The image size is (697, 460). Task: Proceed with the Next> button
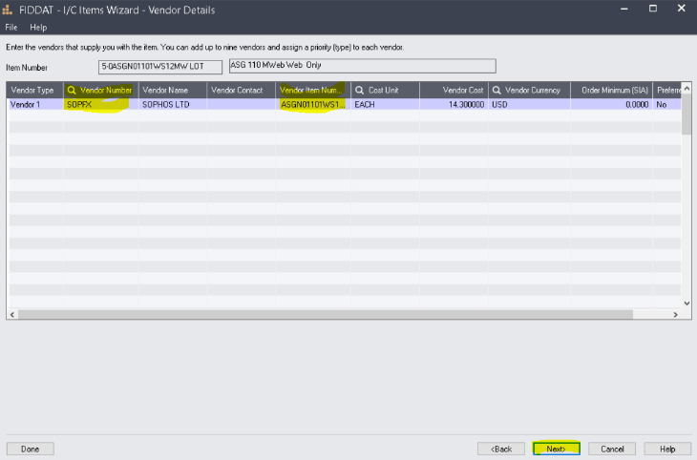click(x=556, y=448)
